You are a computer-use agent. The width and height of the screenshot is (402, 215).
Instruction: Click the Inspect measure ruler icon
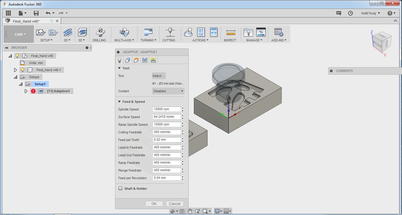(x=231, y=32)
